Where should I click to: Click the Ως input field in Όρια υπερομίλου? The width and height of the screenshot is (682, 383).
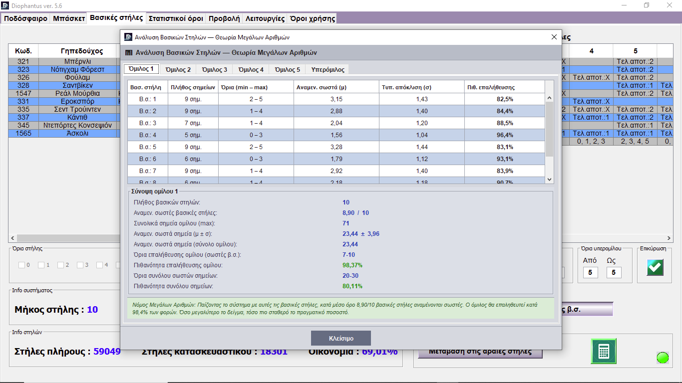[x=614, y=272]
